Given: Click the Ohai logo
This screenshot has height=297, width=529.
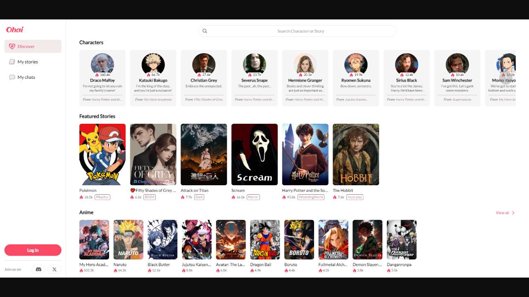Looking at the screenshot, I should click(15, 30).
